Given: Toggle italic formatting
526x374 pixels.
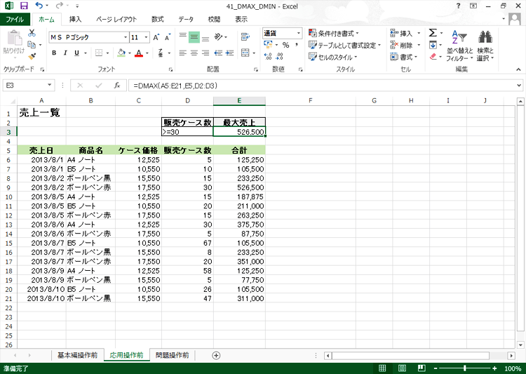Looking at the screenshot, I should (65, 53).
